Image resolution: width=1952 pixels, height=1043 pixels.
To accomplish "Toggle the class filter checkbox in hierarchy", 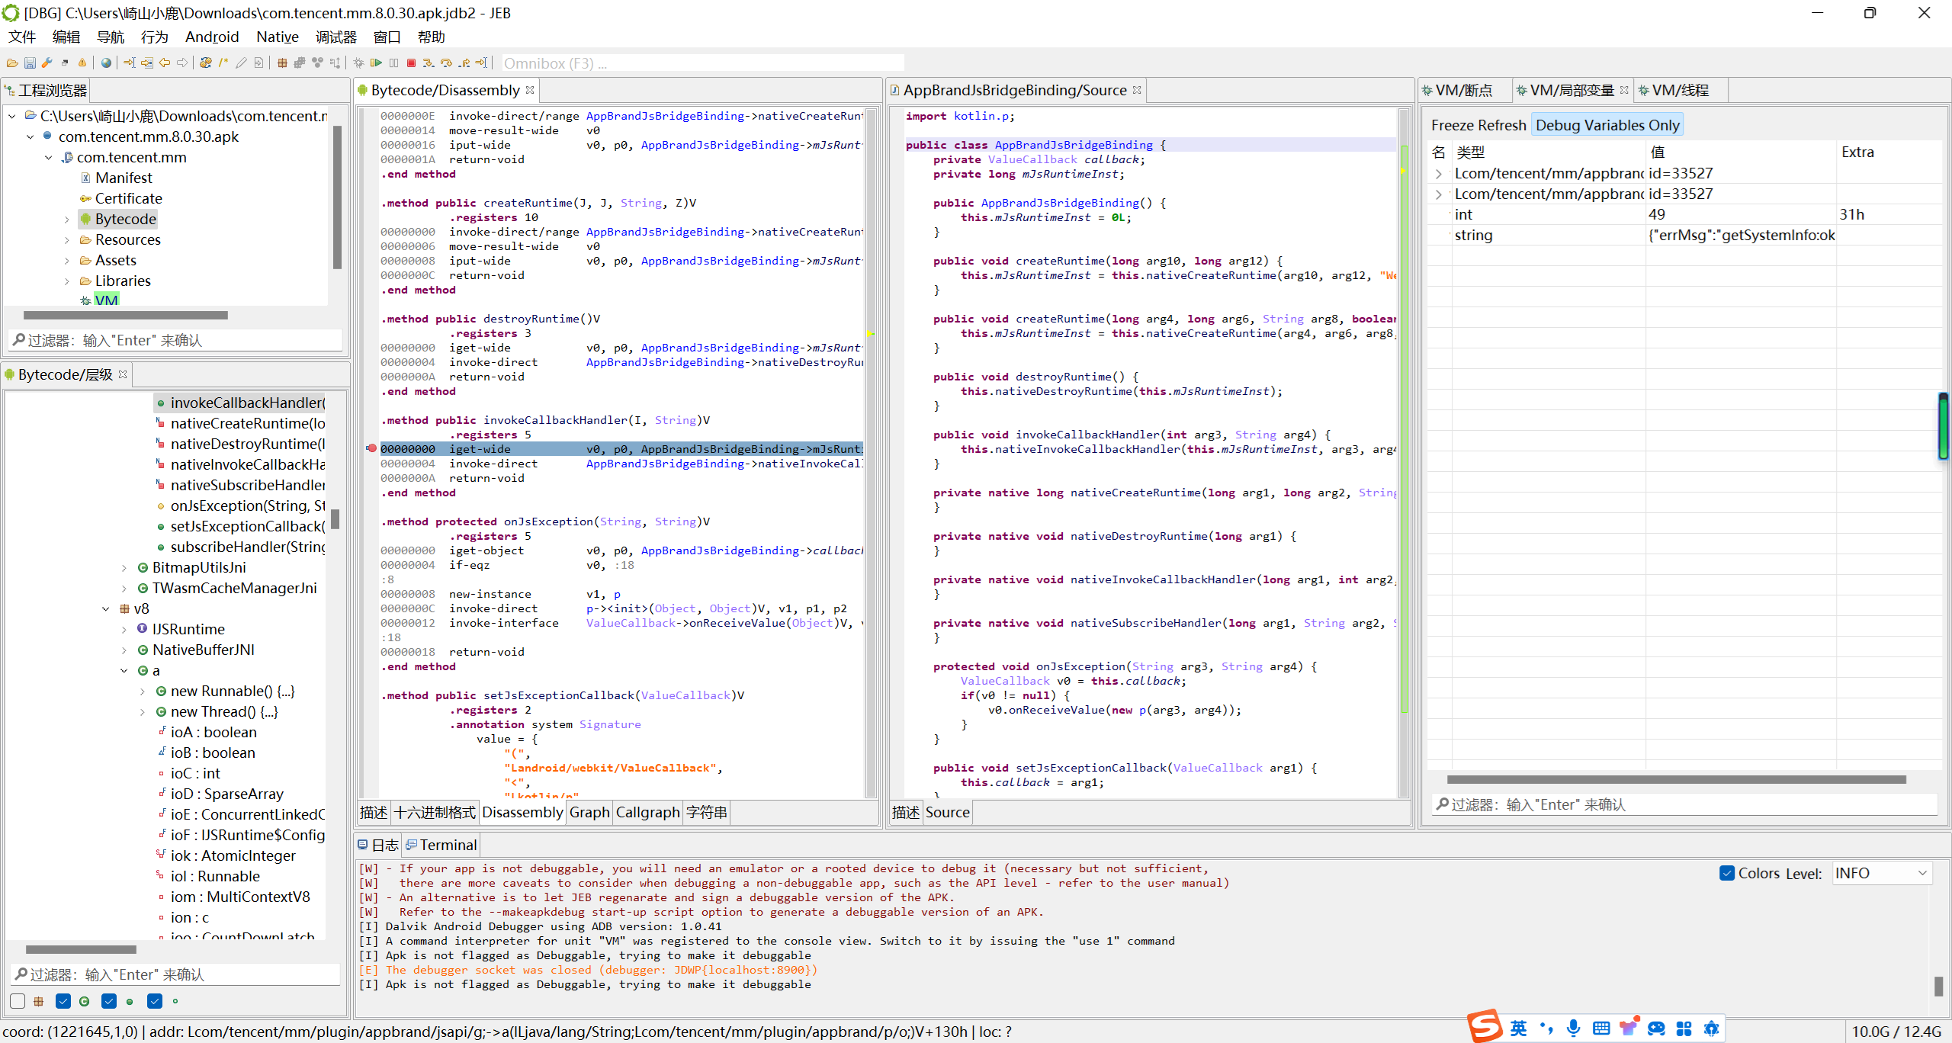I will [x=63, y=1001].
